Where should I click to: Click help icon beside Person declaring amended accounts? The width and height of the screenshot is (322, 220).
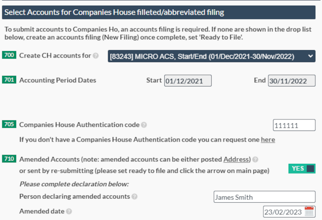tap(134, 196)
